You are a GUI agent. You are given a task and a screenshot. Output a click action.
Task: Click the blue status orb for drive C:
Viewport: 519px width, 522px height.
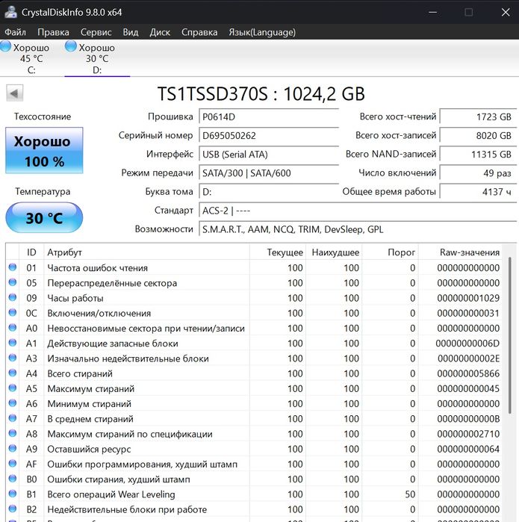pos(5,46)
